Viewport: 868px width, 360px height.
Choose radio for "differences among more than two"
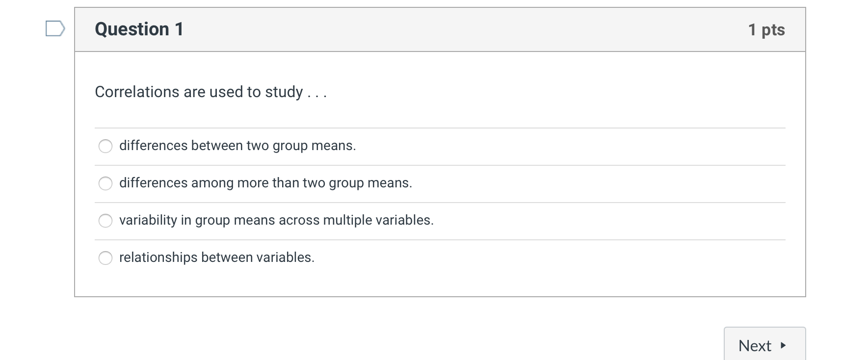click(105, 183)
